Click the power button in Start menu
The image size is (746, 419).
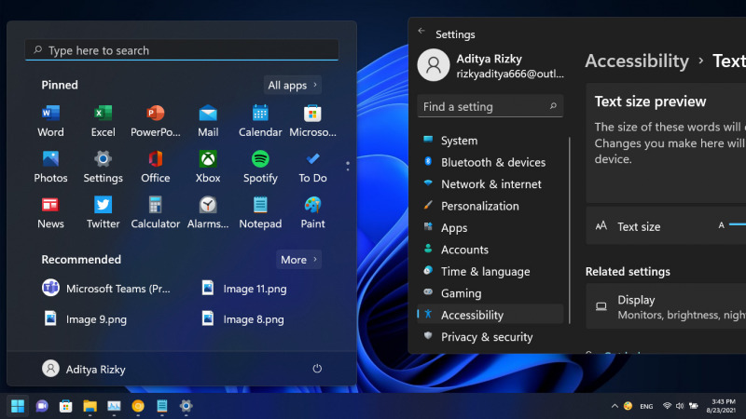click(317, 369)
